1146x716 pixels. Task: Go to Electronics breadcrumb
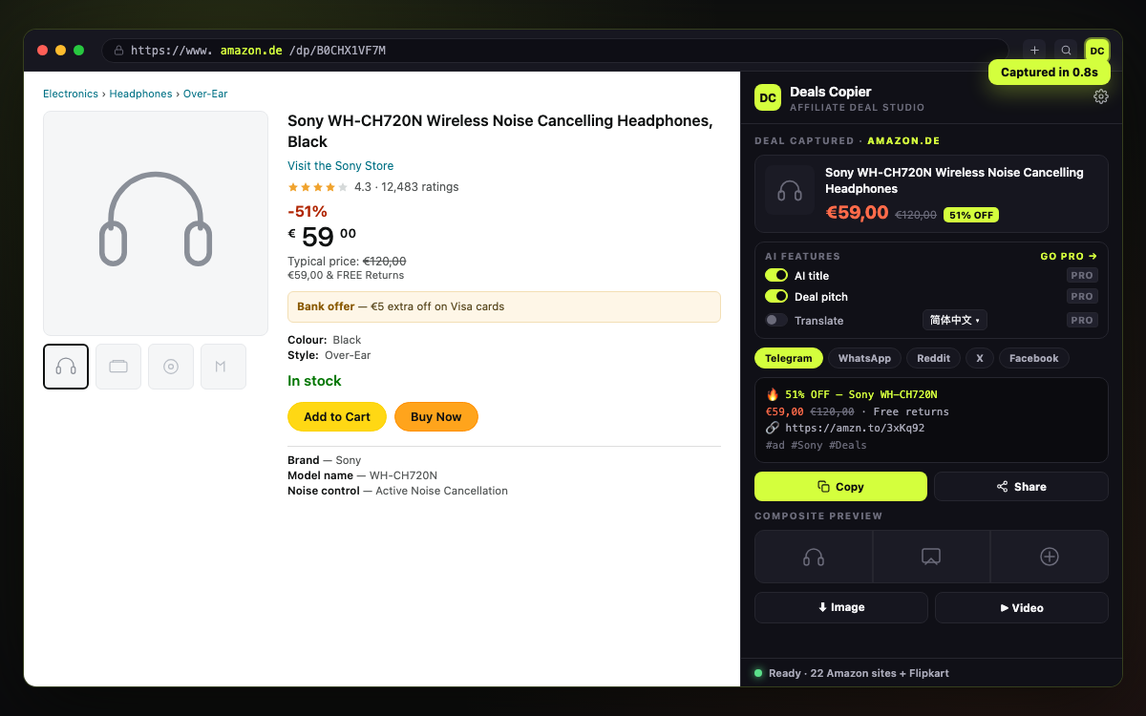coord(71,94)
